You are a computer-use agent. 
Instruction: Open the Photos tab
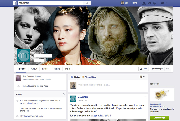click(x=56, y=69)
